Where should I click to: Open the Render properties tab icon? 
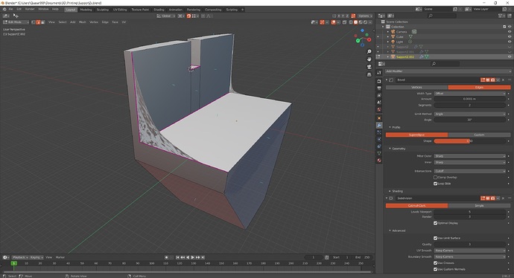click(x=379, y=81)
